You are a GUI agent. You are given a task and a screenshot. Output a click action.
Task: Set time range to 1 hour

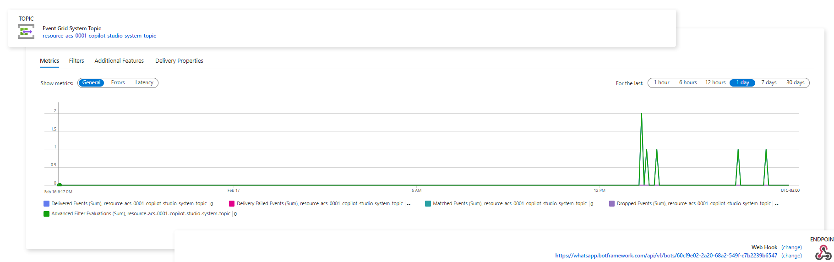[661, 83]
